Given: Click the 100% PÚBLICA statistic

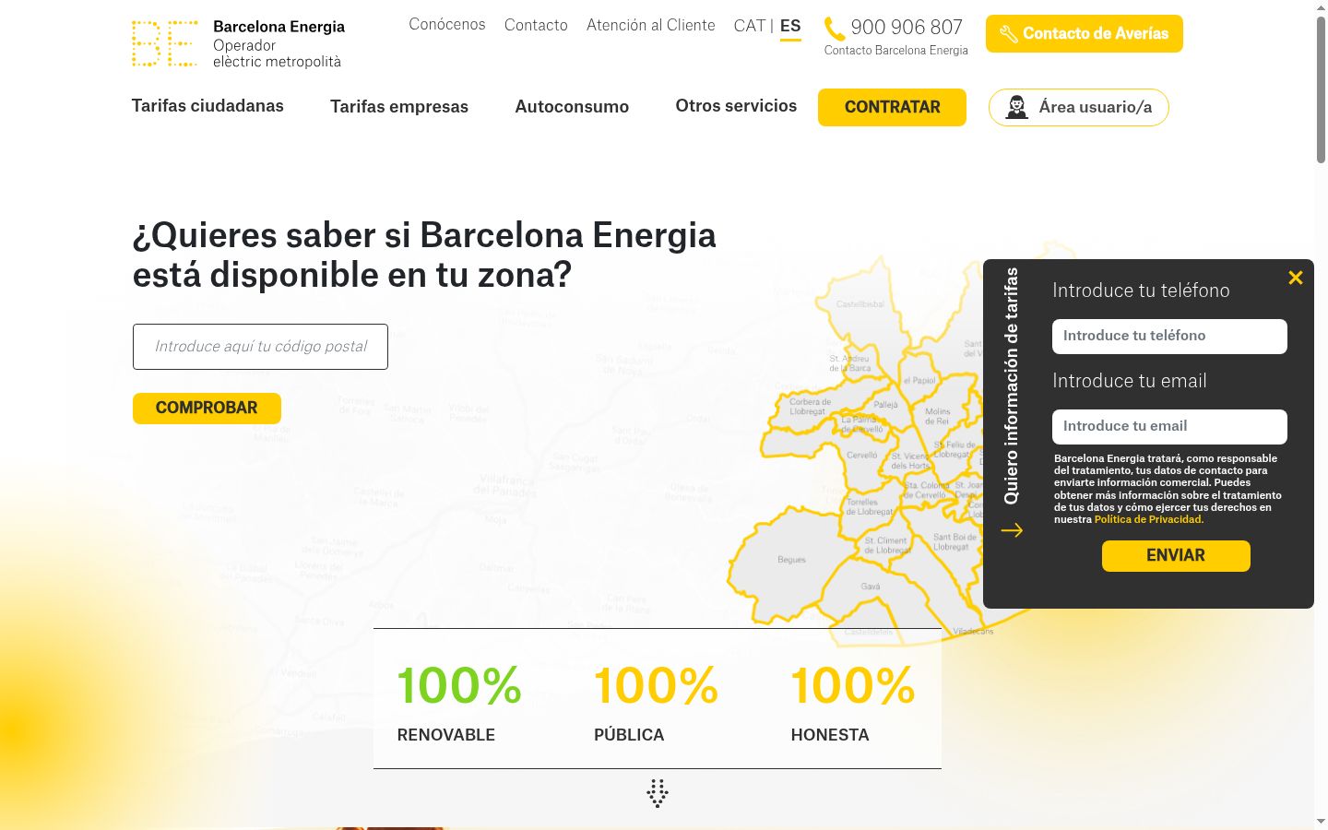Looking at the screenshot, I should [x=656, y=702].
